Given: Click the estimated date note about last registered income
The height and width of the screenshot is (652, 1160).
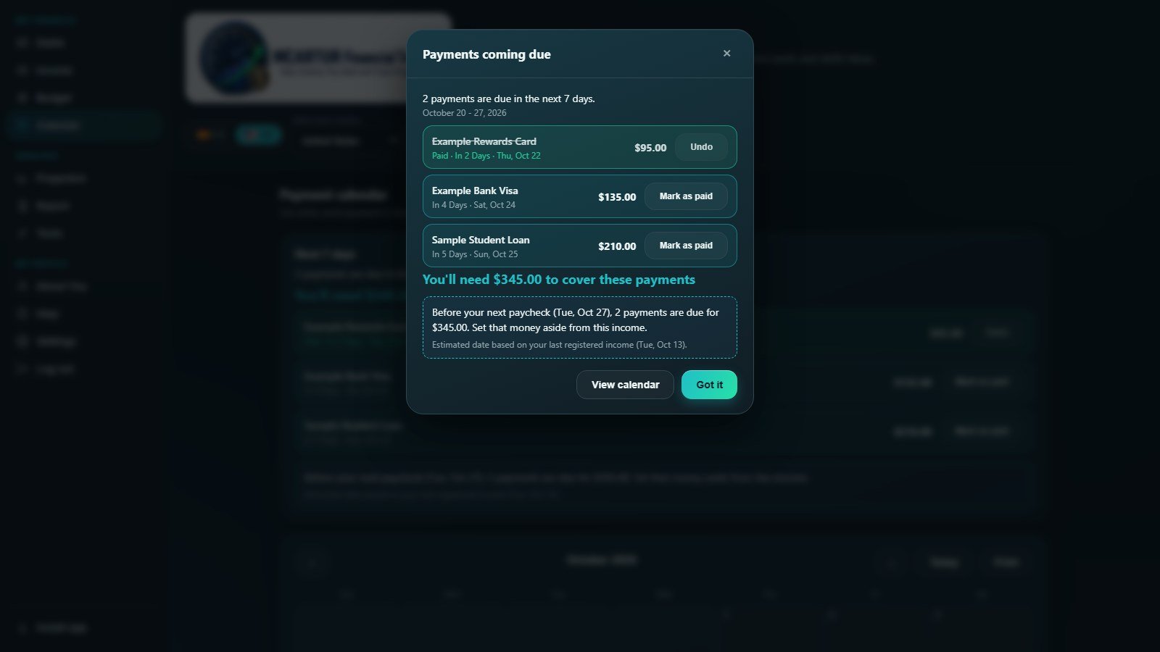Looking at the screenshot, I should point(560,345).
